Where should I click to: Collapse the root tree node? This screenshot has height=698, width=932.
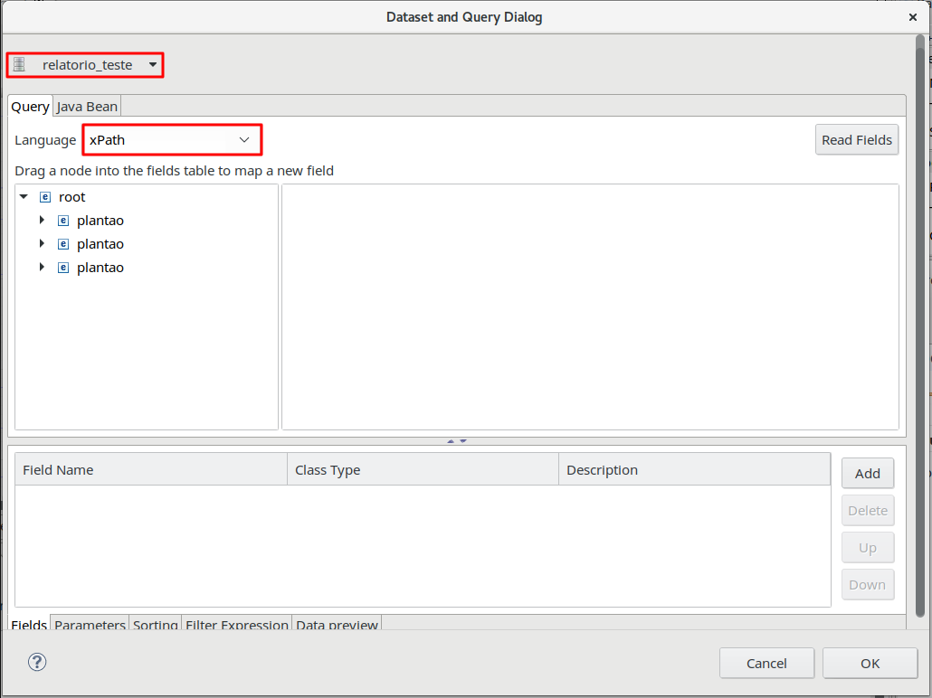pos(24,197)
